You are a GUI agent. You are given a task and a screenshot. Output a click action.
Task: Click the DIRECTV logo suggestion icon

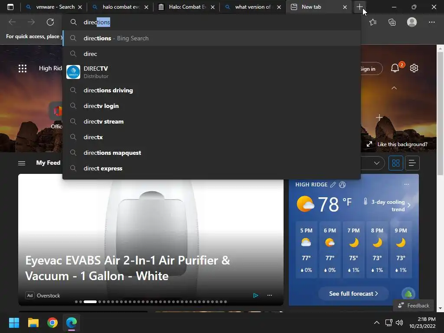click(x=73, y=72)
